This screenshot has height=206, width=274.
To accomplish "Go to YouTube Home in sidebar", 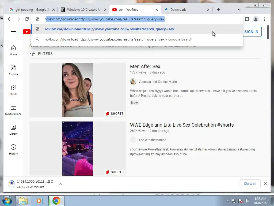I will [x=13, y=50].
